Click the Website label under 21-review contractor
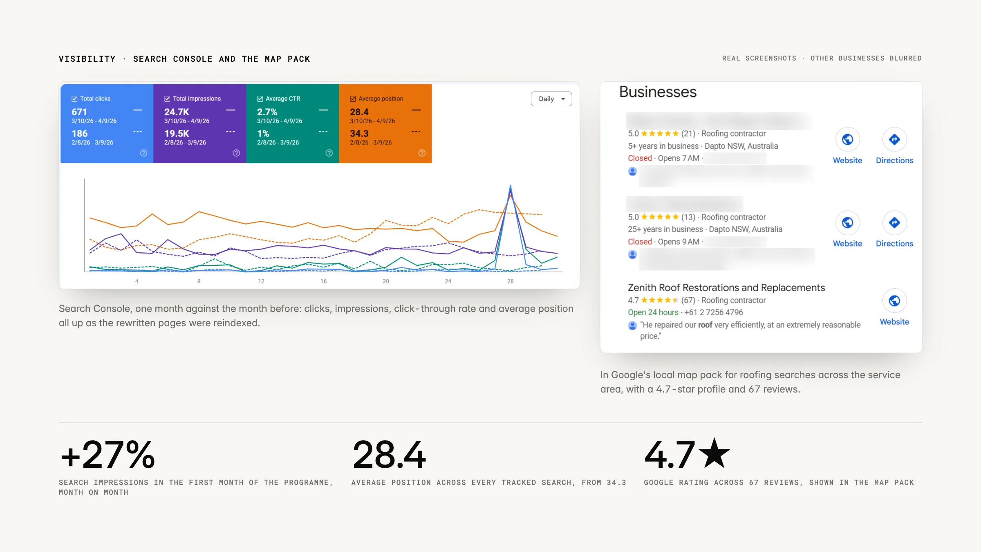981x552 pixels. [847, 160]
